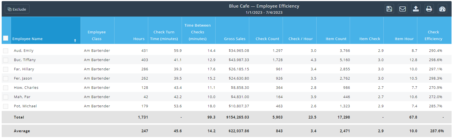The height and width of the screenshot is (139, 453).
Task: Select the Buc, Tiffany row checkbox
Action: [x=6, y=60]
